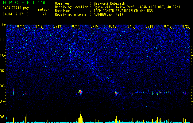
Task: Click the 0.9 kHz frequency label
Action: pos(3,71)
